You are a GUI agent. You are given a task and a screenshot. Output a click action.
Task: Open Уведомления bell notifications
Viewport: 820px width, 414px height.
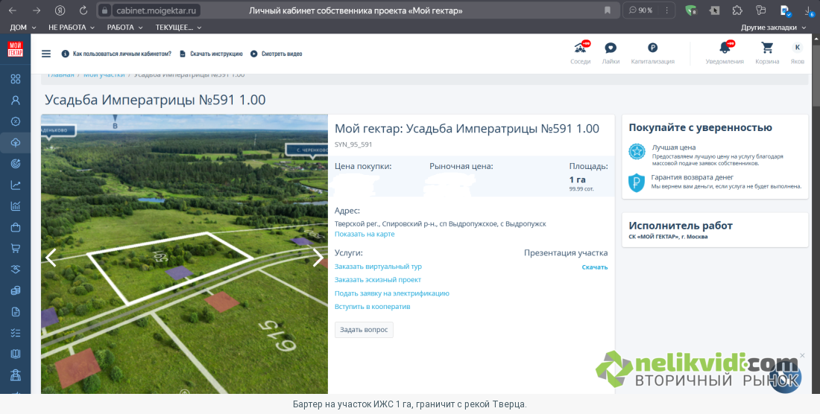point(725,53)
